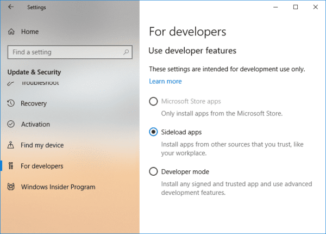Click the back arrow icon
This screenshot has width=326, height=234.
[x=11, y=7]
